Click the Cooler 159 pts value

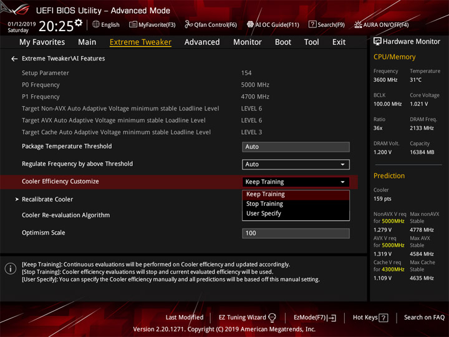[x=382, y=198]
